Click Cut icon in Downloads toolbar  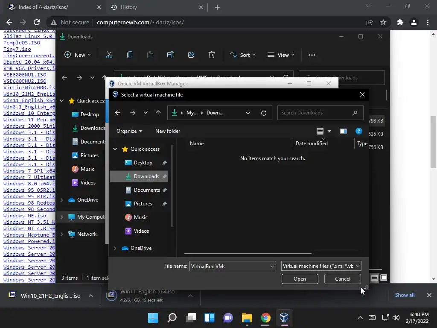(x=109, y=55)
